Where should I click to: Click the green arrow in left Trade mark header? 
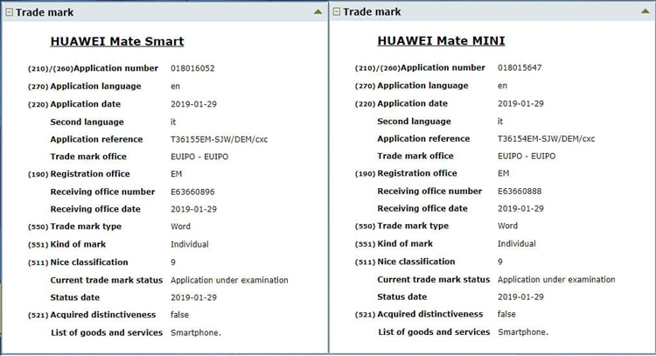coord(318,11)
